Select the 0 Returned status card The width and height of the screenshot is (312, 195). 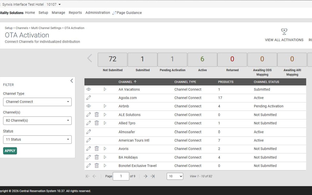click(x=232, y=60)
